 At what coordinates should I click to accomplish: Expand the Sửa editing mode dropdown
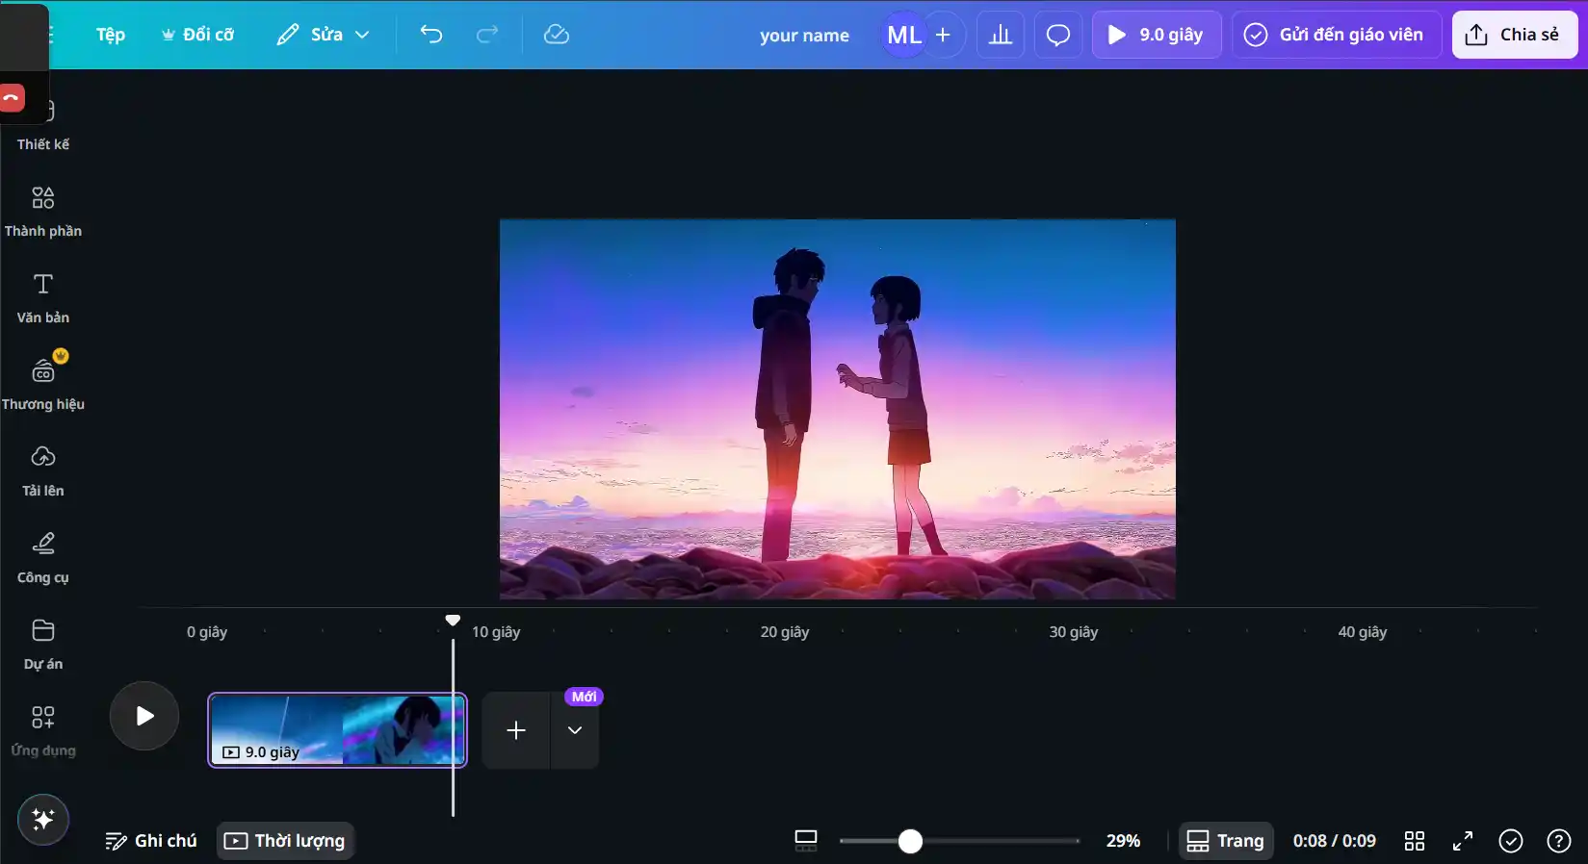pos(323,35)
